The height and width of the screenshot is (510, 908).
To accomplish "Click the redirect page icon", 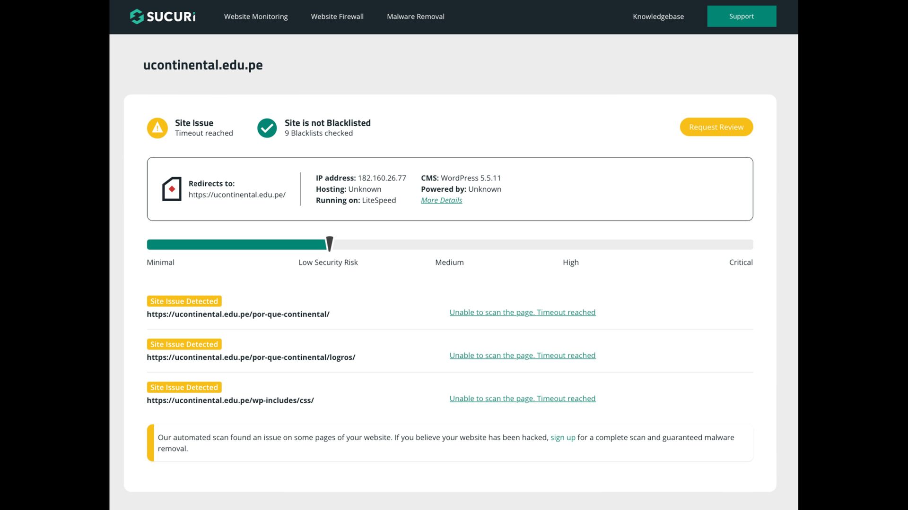I will (172, 189).
